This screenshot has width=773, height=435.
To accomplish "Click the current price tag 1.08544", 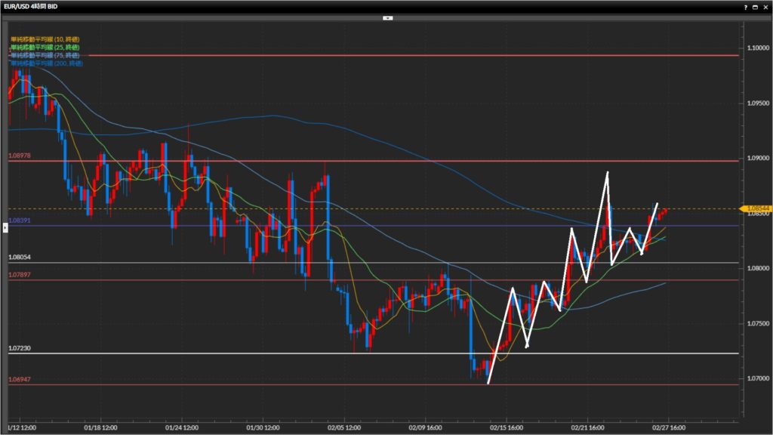I will point(756,208).
